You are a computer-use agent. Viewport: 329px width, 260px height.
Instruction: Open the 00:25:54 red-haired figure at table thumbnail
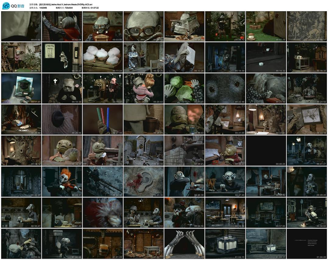pyautogui.click(x=21, y=119)
